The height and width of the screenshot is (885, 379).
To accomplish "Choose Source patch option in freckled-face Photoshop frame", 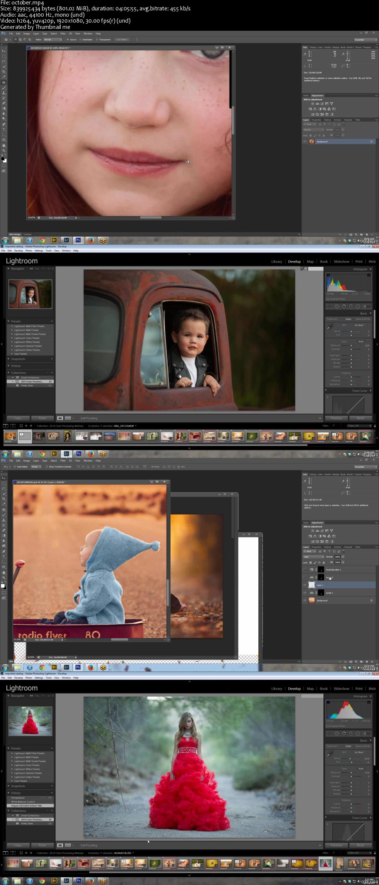I will (71, 39).
